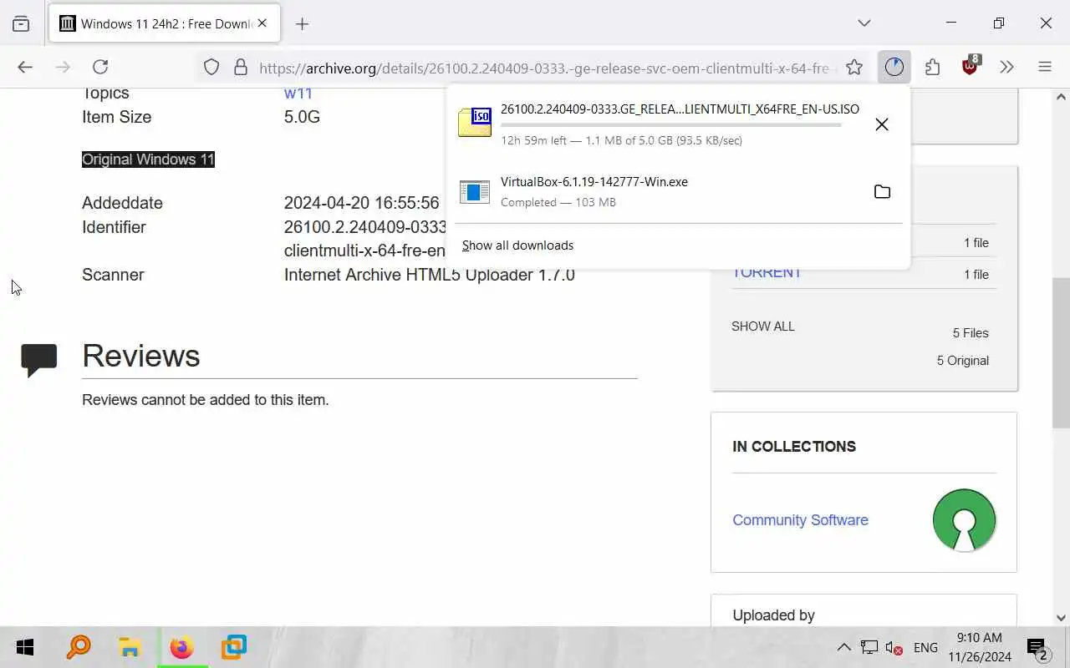Select the Original Windows 11 text
The height and width of the screenshot is (668, 1070).
pyautogui.click(x=148, y=159)
